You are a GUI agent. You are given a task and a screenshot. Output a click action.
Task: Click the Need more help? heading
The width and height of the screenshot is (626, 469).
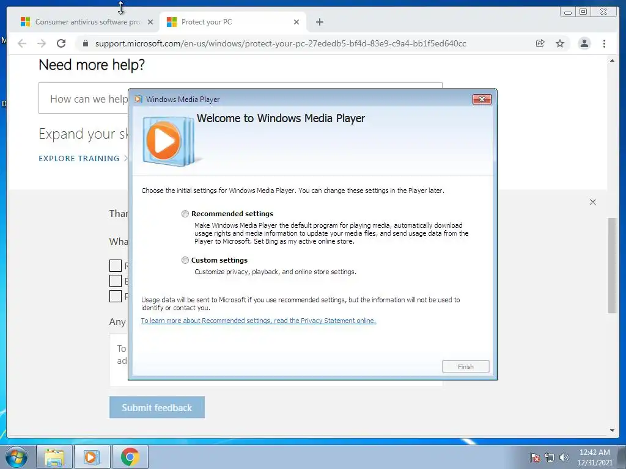click(x=92, y=65)
